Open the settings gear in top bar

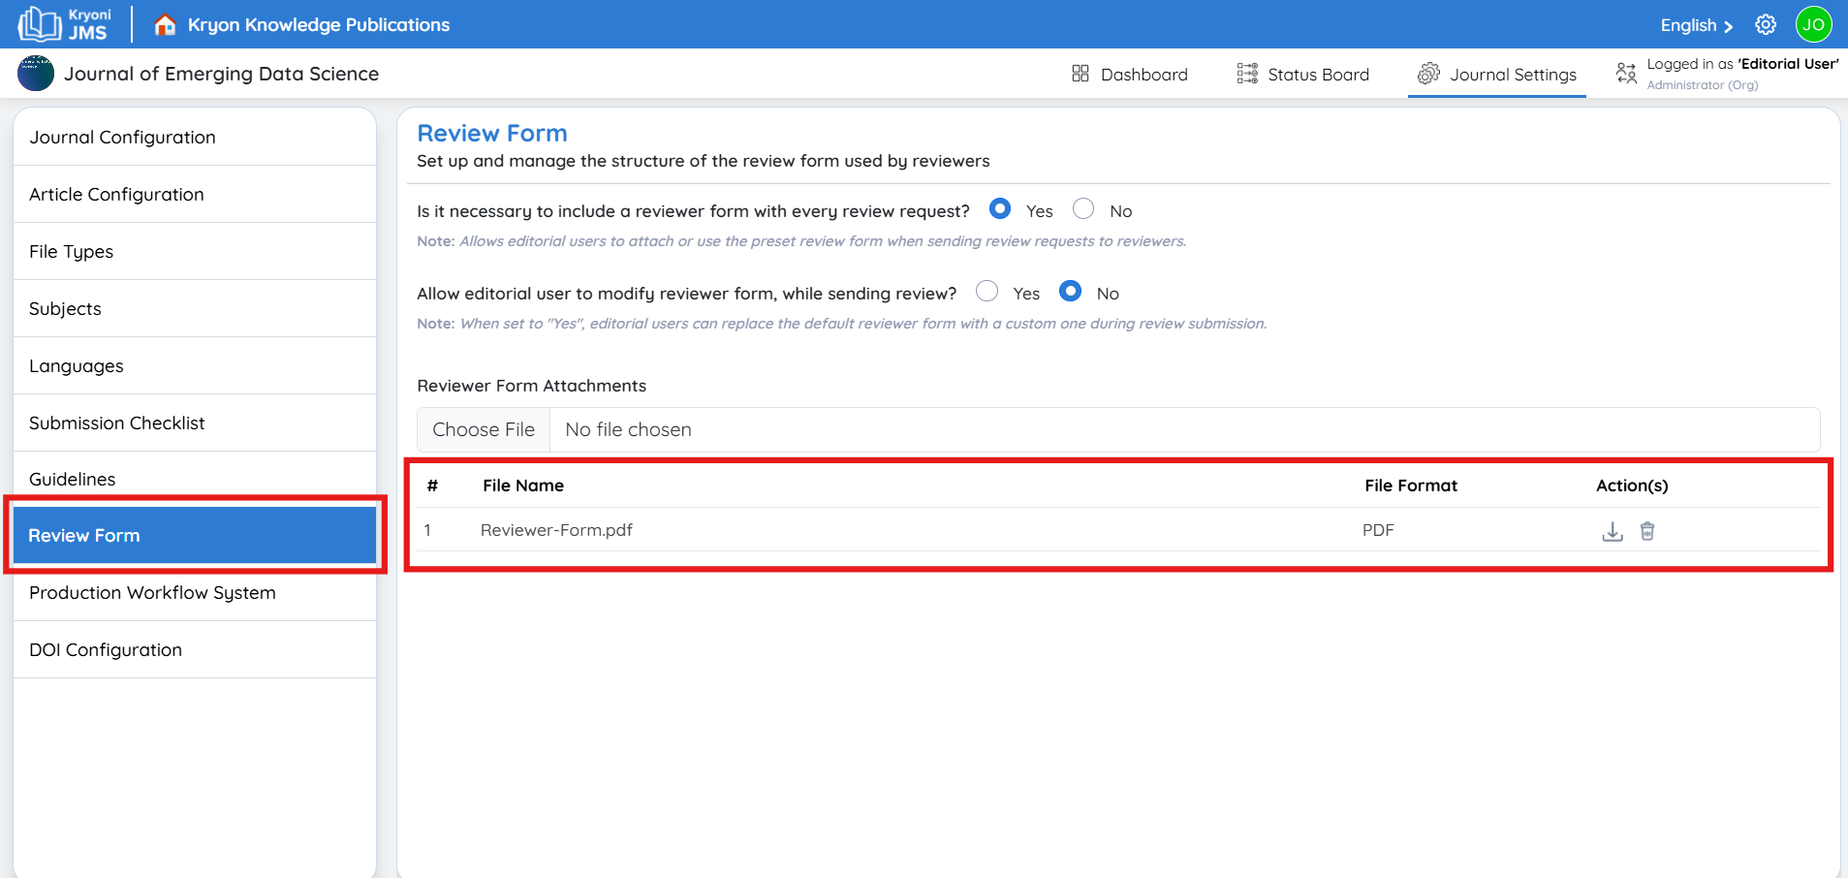(x=1766, y=25)
